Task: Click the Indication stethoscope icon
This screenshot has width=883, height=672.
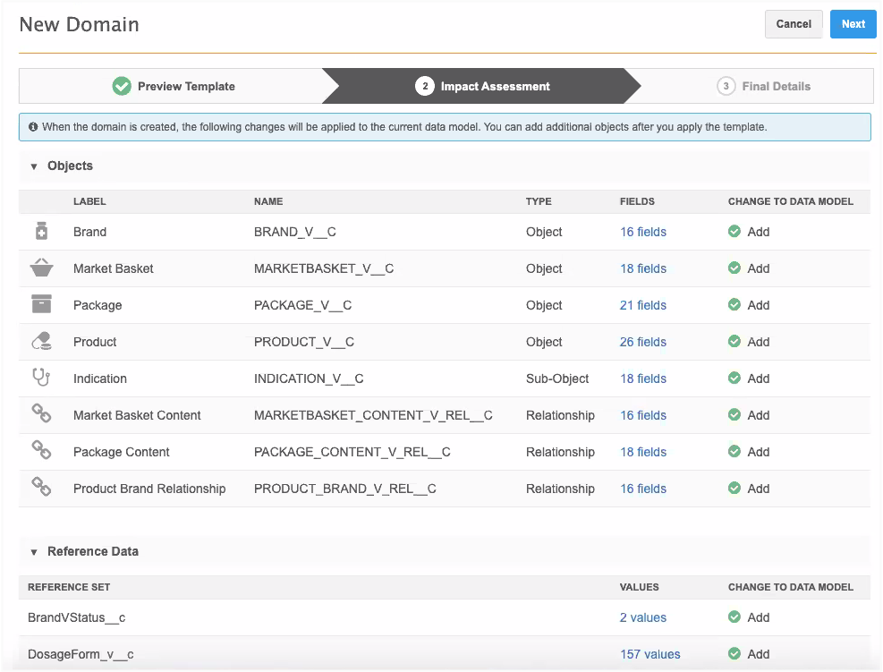Action: (41, 379)
